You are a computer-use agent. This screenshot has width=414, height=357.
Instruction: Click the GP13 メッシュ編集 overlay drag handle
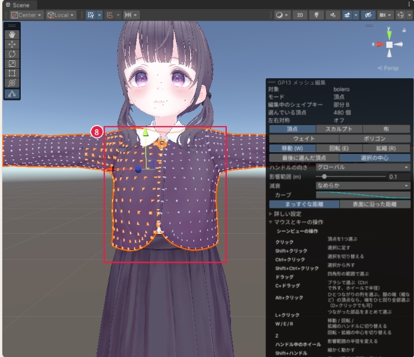click(x=271, y=82)
